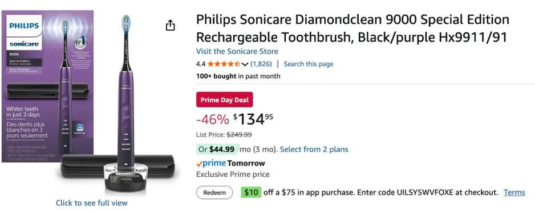Click the orange star rating icons
535x212 pixels.
click(x=224, y=64)
